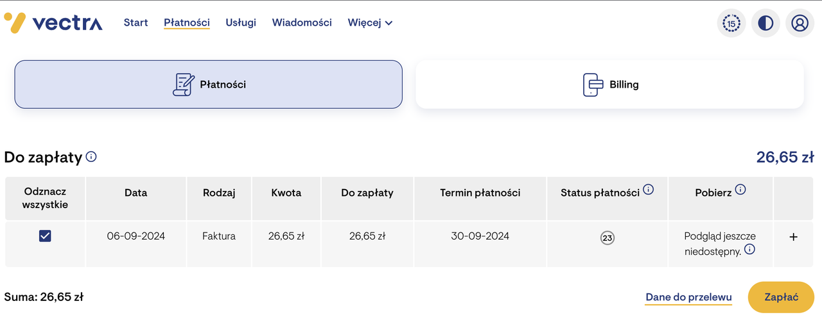Open the Usługi menu item
Screen dimensions: 822x317
pos(241,23)
